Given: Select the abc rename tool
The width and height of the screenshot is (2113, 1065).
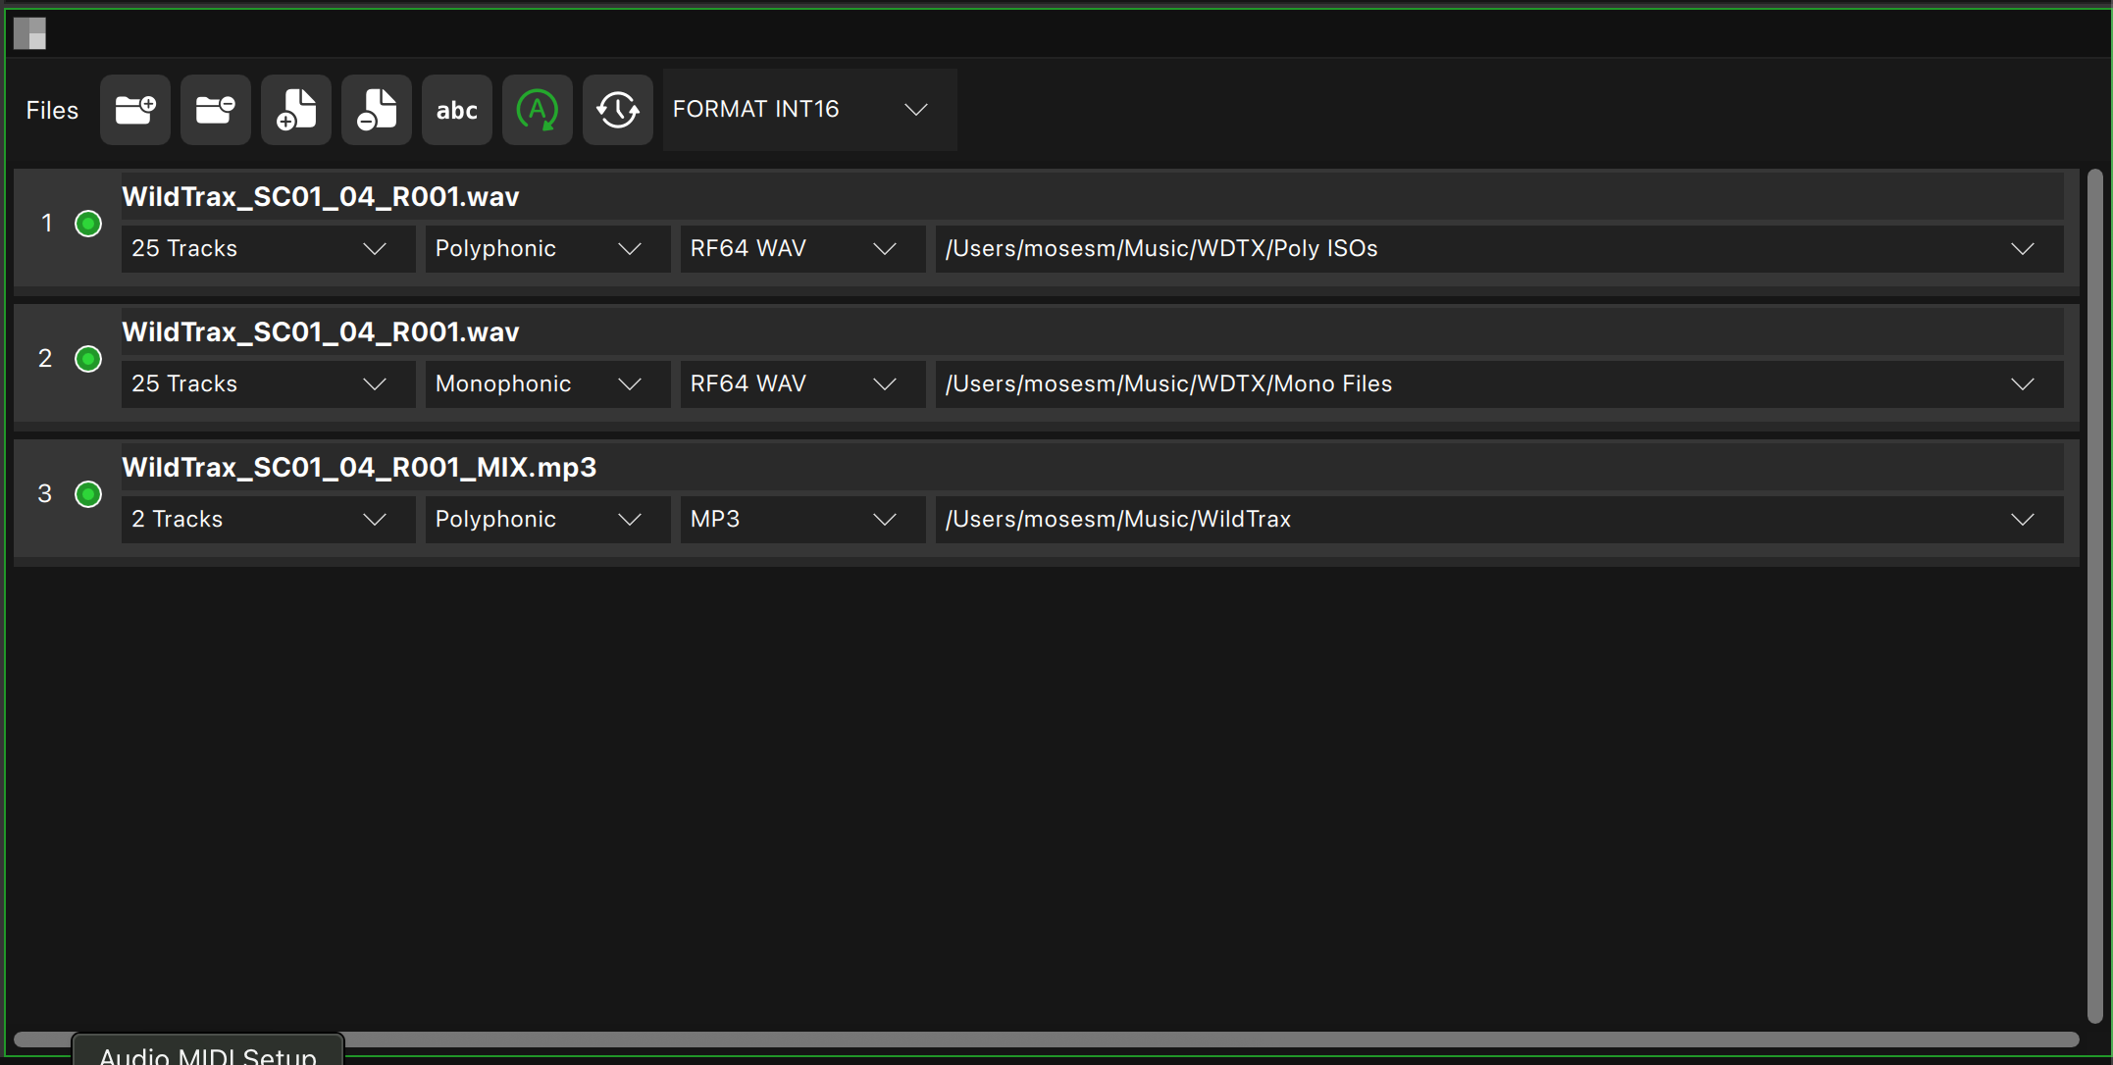Looking at the screenshot, I should (456, 110).
